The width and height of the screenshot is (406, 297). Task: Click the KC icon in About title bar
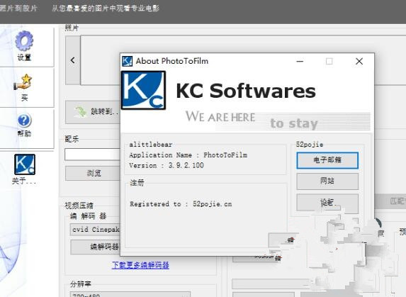(127, 62)
